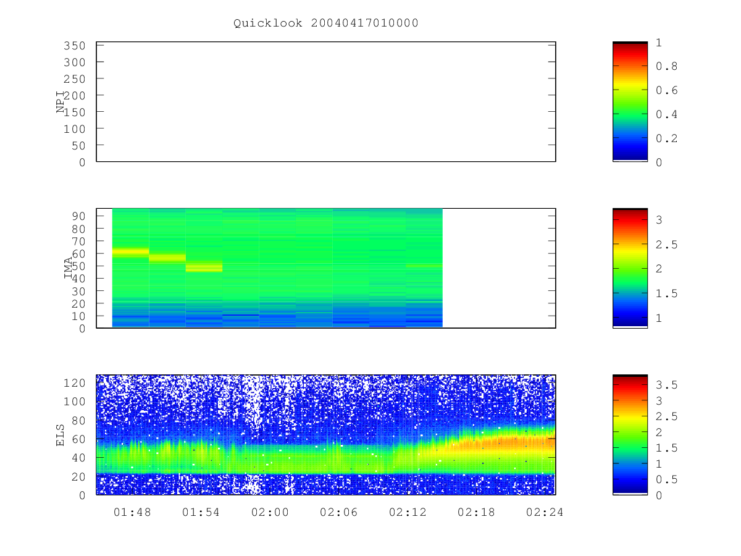
Task: Click the 02:00 time axis label
Action: (x=270, y=512)
